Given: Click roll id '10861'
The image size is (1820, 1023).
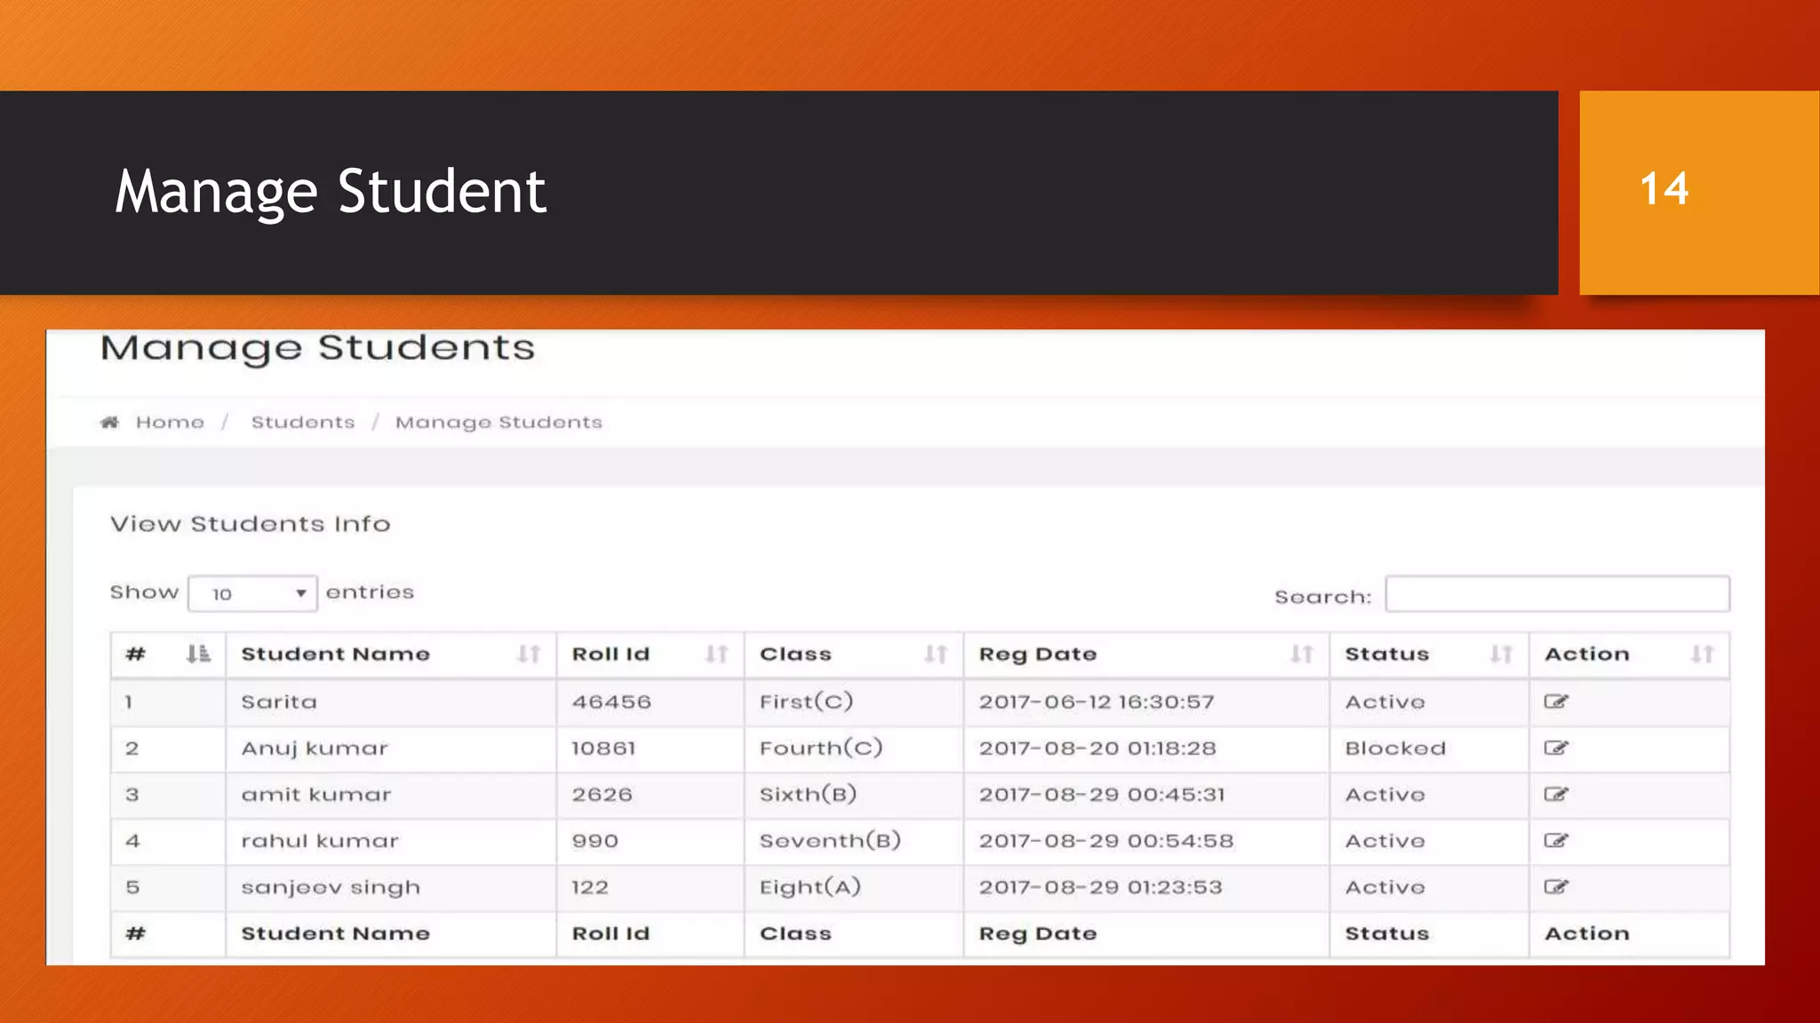Looking at the screenshot, I should [603, 748].
